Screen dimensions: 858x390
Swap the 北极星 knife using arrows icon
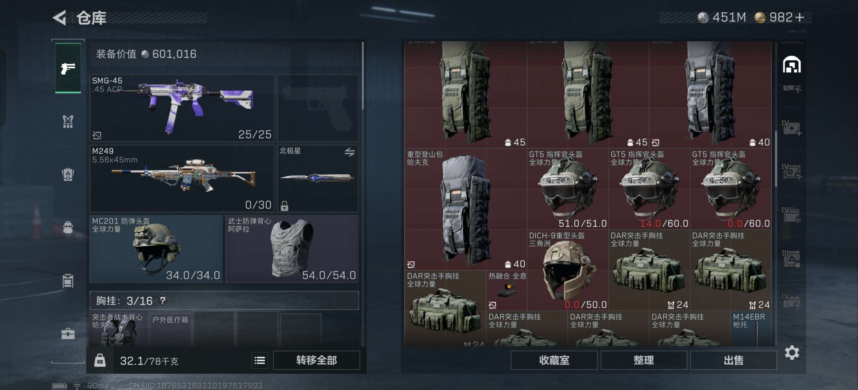click(x=349, y=152)
